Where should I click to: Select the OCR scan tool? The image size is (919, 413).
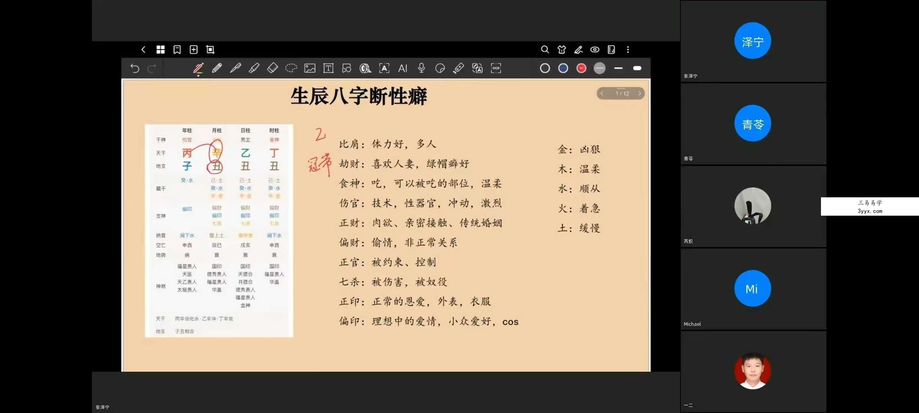496,68
